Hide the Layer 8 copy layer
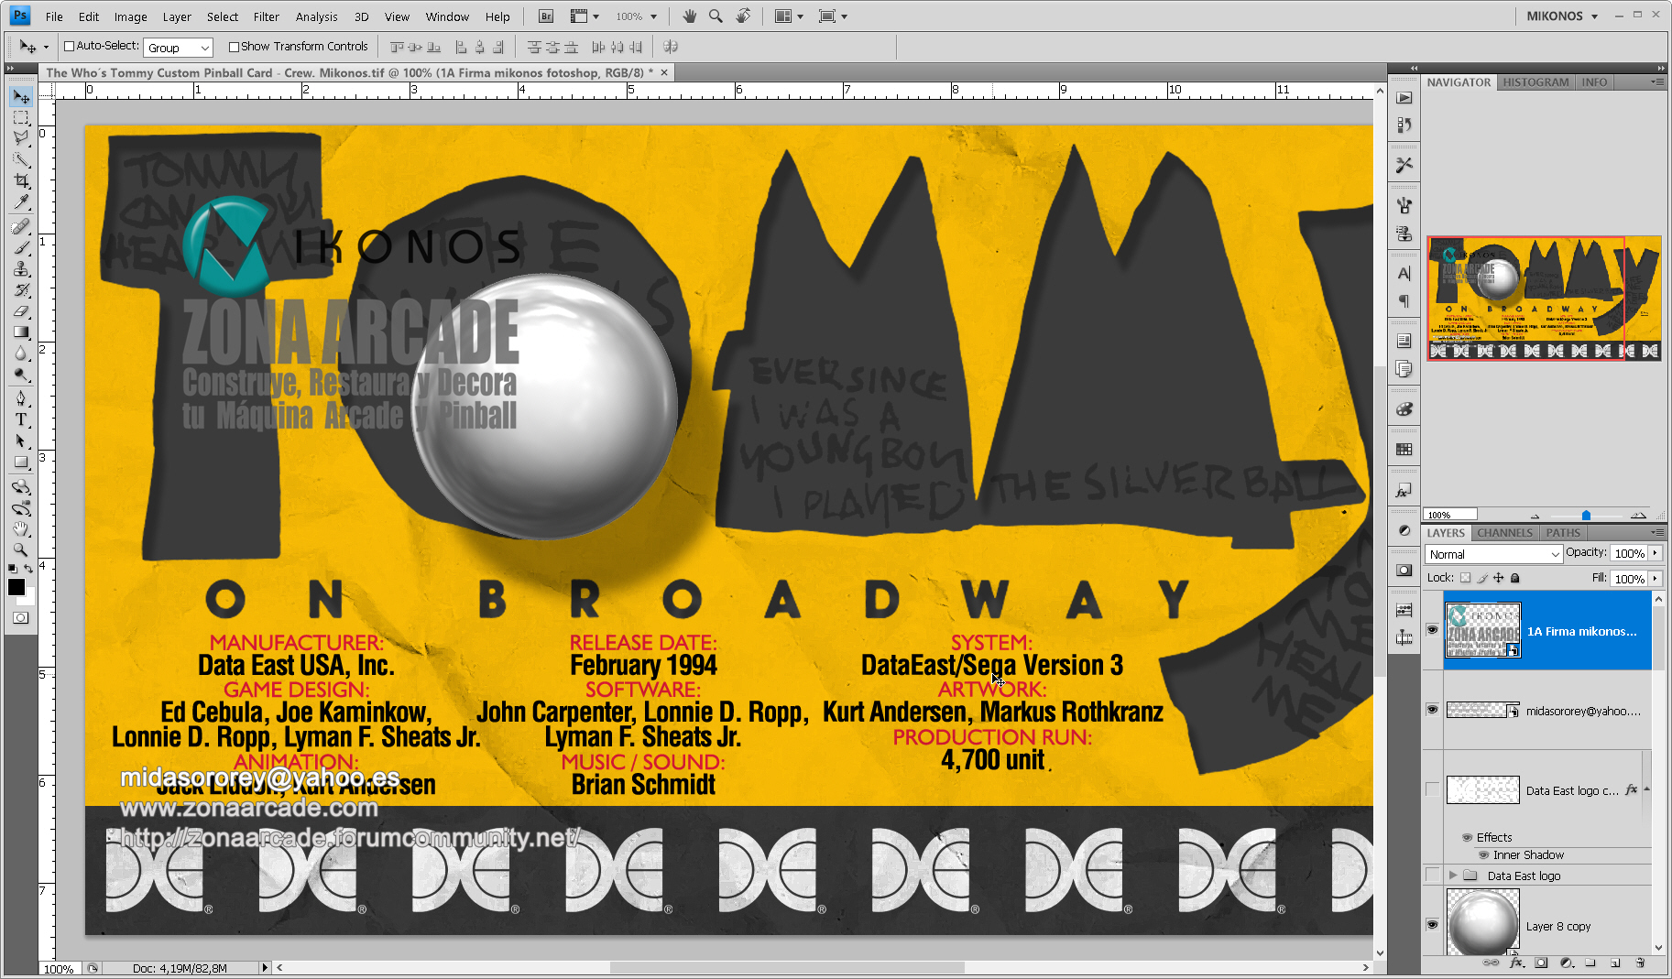 pos(1432,925)
